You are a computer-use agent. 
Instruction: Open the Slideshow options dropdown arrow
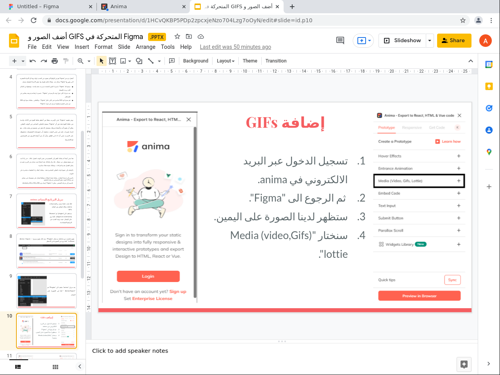pos(430,41)
